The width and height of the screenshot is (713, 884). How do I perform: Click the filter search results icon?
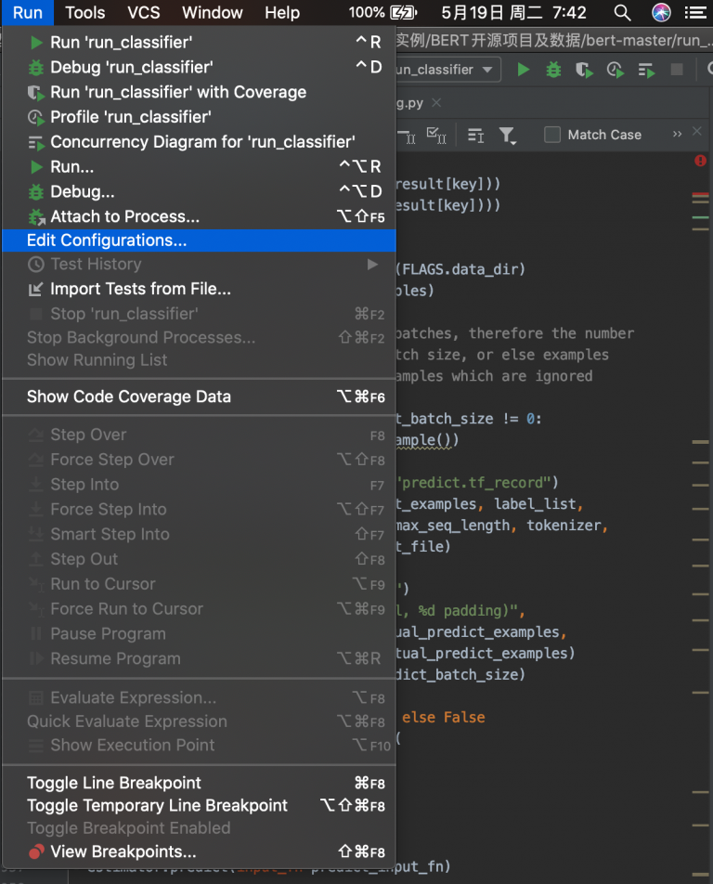point(507,136)
